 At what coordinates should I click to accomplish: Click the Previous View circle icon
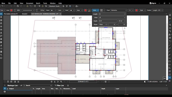click(x=106, y=82)
